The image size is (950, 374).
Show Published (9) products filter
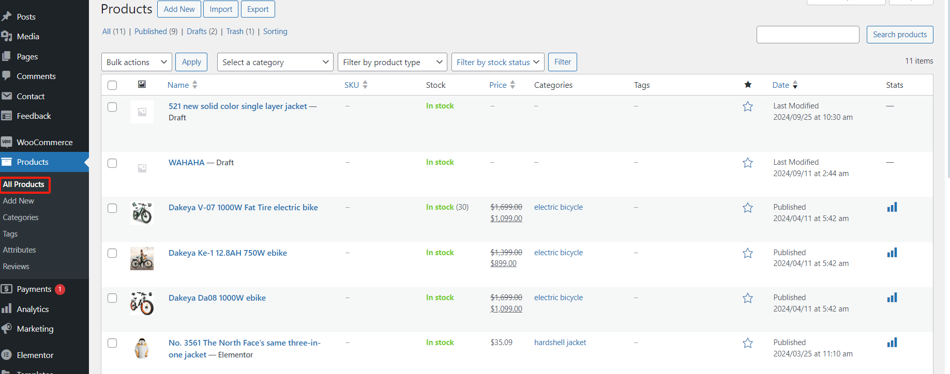pyautogui.click(x=156, y=32)
